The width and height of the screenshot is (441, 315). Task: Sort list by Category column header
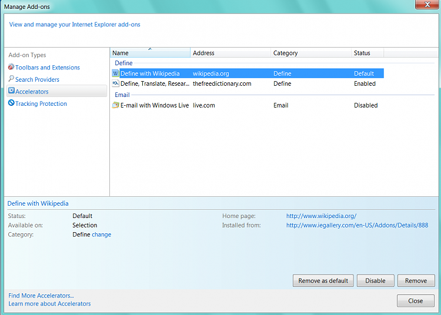tap(311, 53)
